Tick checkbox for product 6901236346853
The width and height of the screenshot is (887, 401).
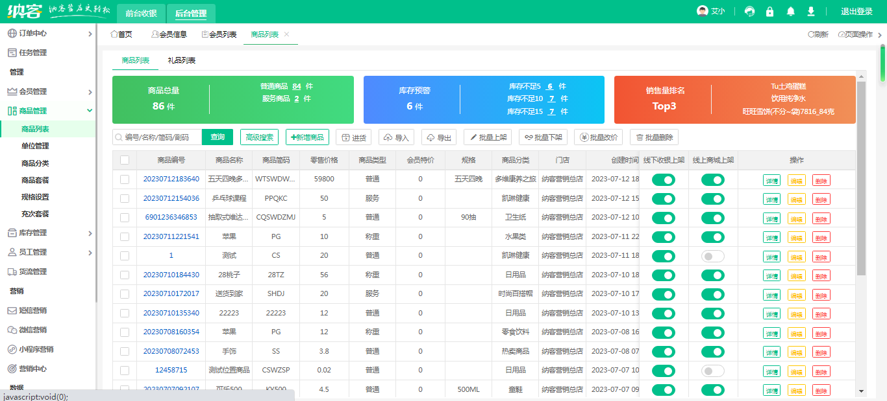(125, 218)
